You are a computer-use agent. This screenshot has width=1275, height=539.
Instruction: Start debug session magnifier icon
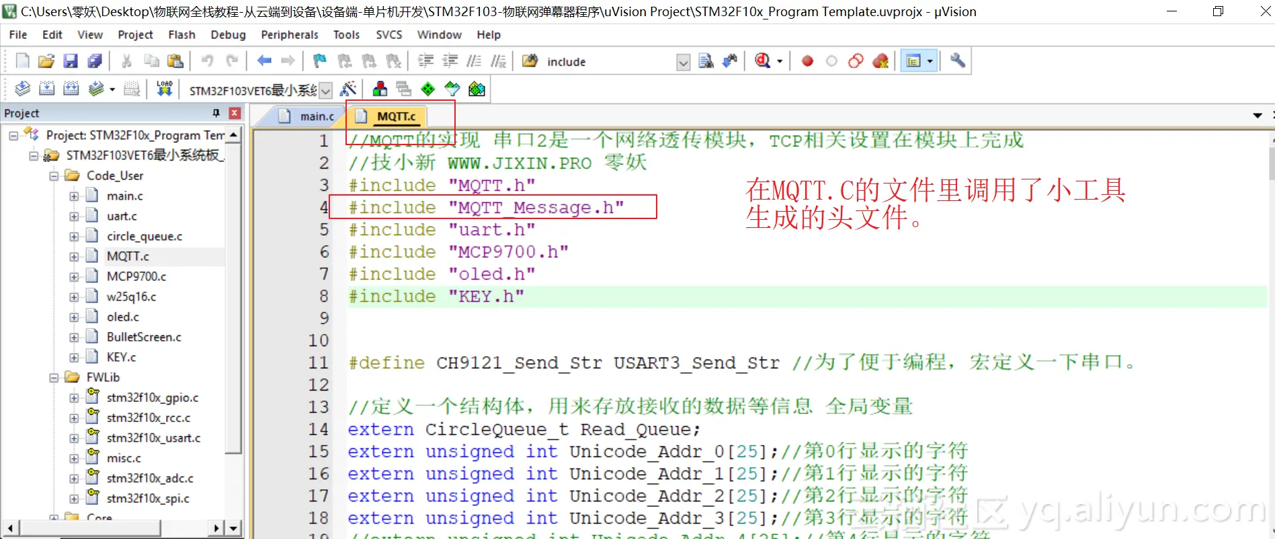coord(762,61)
